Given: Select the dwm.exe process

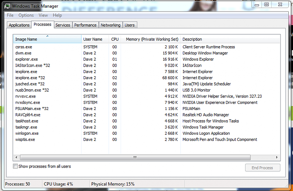Looking at the screenshot, I should coord(146,53).
